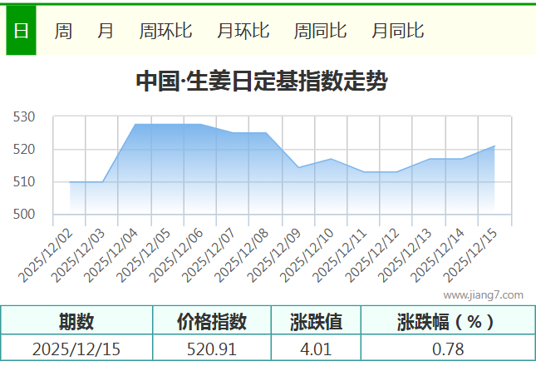This screenshot has height=366, width=536.
Task: Click the chart title 中国·生姜日定基指数走势
Action: [x=261, y=82]
